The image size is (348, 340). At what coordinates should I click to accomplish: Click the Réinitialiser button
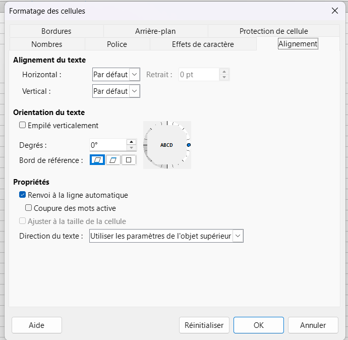[204, 325]
